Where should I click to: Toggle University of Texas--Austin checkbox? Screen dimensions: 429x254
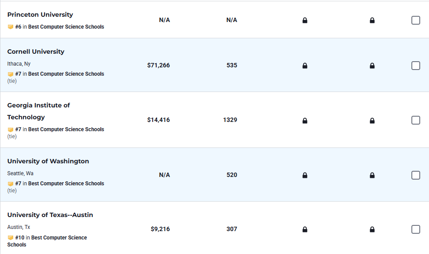416,229
